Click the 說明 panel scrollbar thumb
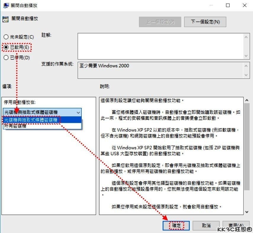This screenshot has height=233, width=253. point(247,147)
